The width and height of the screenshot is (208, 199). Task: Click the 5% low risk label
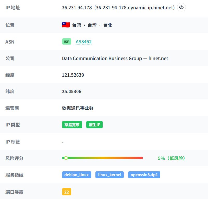tap(171, 158)
